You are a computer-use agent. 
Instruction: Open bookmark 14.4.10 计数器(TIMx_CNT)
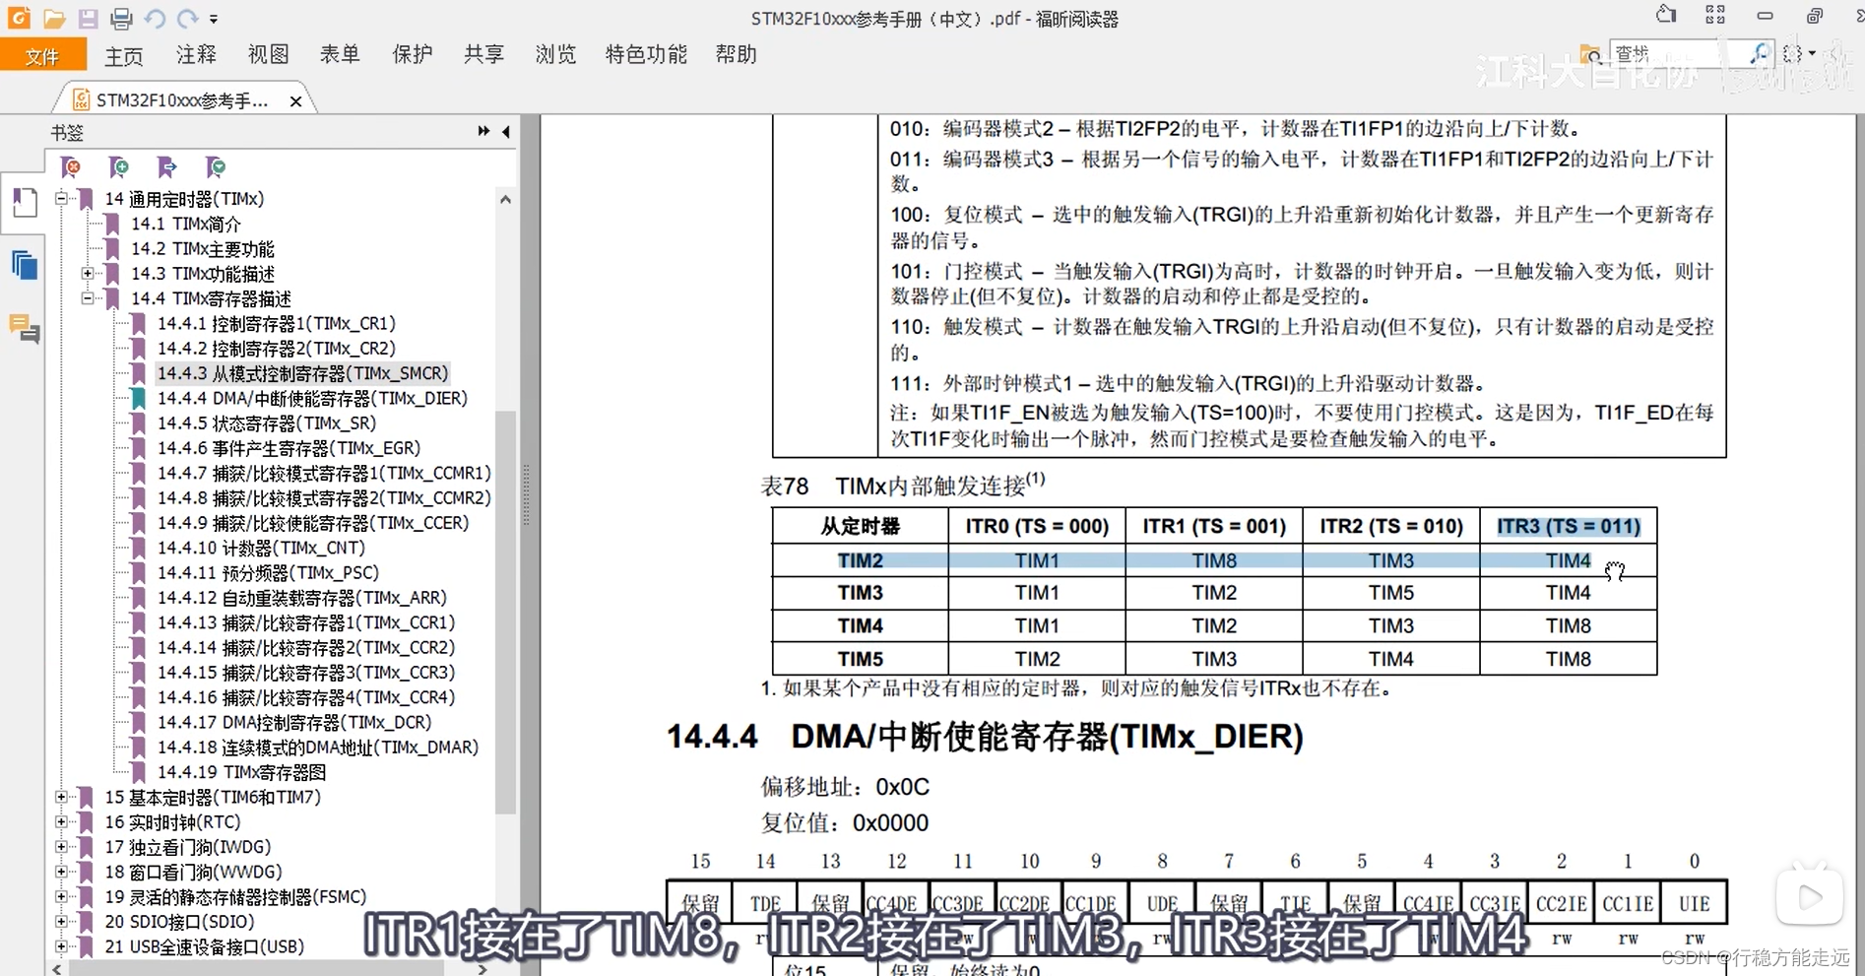point(261,548)
